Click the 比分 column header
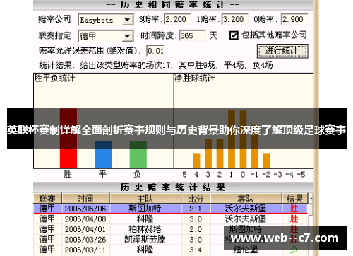 (196, 199)
